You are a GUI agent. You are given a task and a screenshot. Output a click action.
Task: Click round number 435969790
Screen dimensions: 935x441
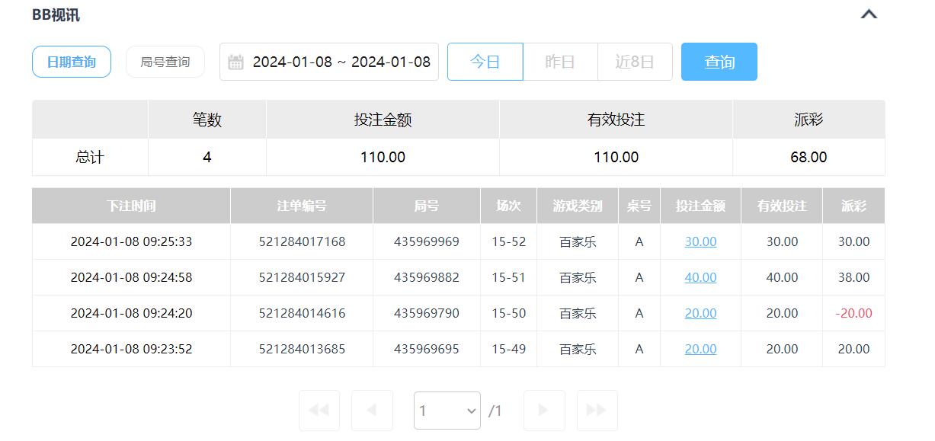[x=427, y=313]
